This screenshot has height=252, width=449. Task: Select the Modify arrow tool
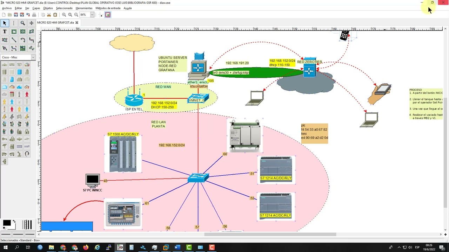click(5, 23)
